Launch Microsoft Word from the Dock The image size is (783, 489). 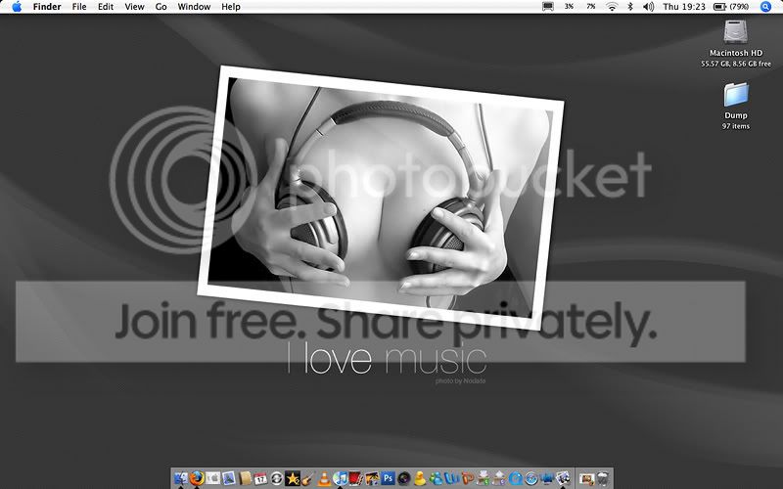click(x=452, y=478)
